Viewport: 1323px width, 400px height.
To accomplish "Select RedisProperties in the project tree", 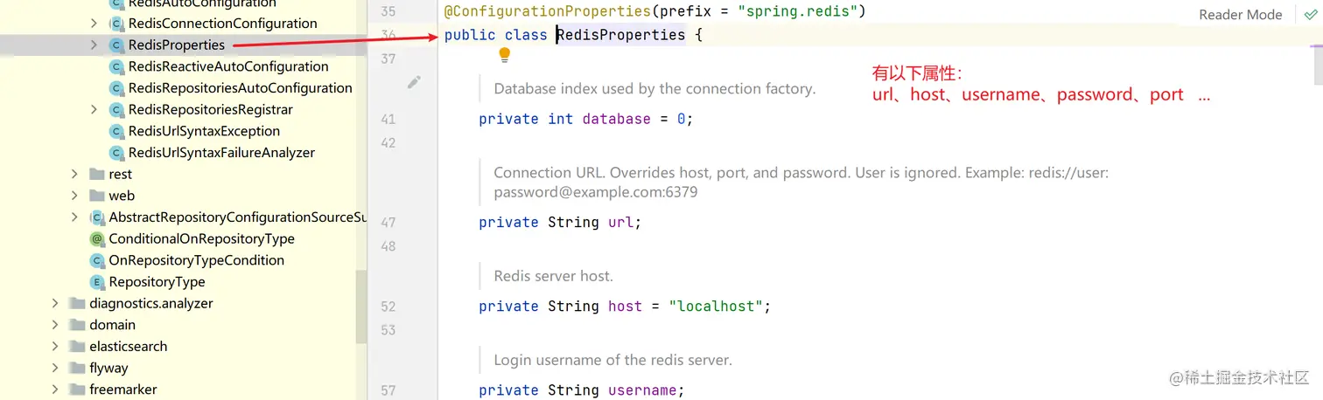I will (x=176, y=45).
